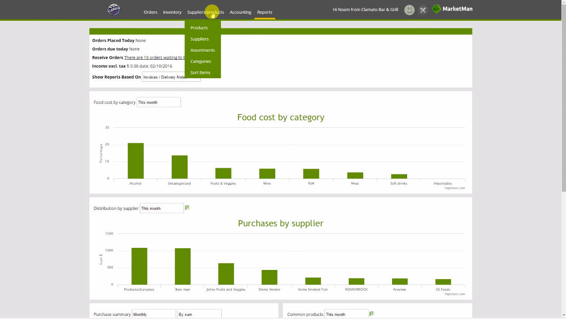566x319 pixels.
Task: Open the Orders menu
Action: tap(150, 12)
